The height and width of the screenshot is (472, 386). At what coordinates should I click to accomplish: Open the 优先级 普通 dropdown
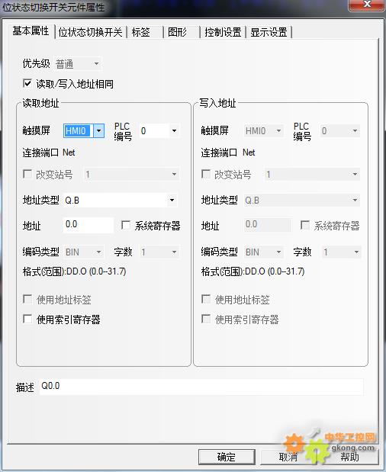point(78,64)
